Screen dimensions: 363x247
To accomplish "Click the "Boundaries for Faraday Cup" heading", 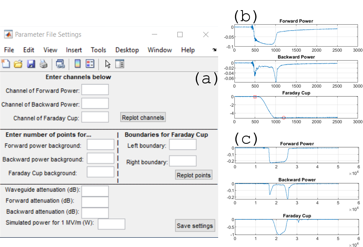I will click(x=166, y=135).
